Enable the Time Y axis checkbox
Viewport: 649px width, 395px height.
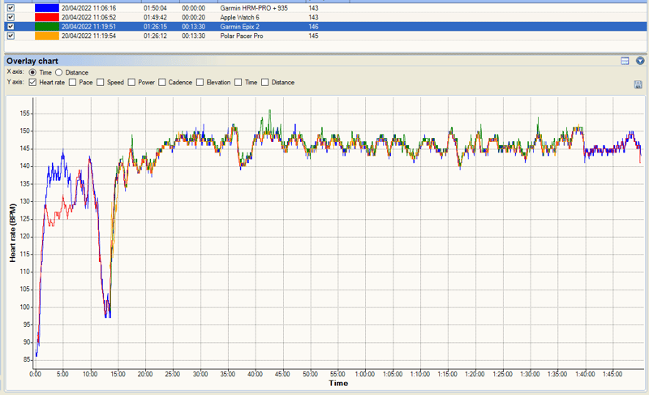click(238, 82)
